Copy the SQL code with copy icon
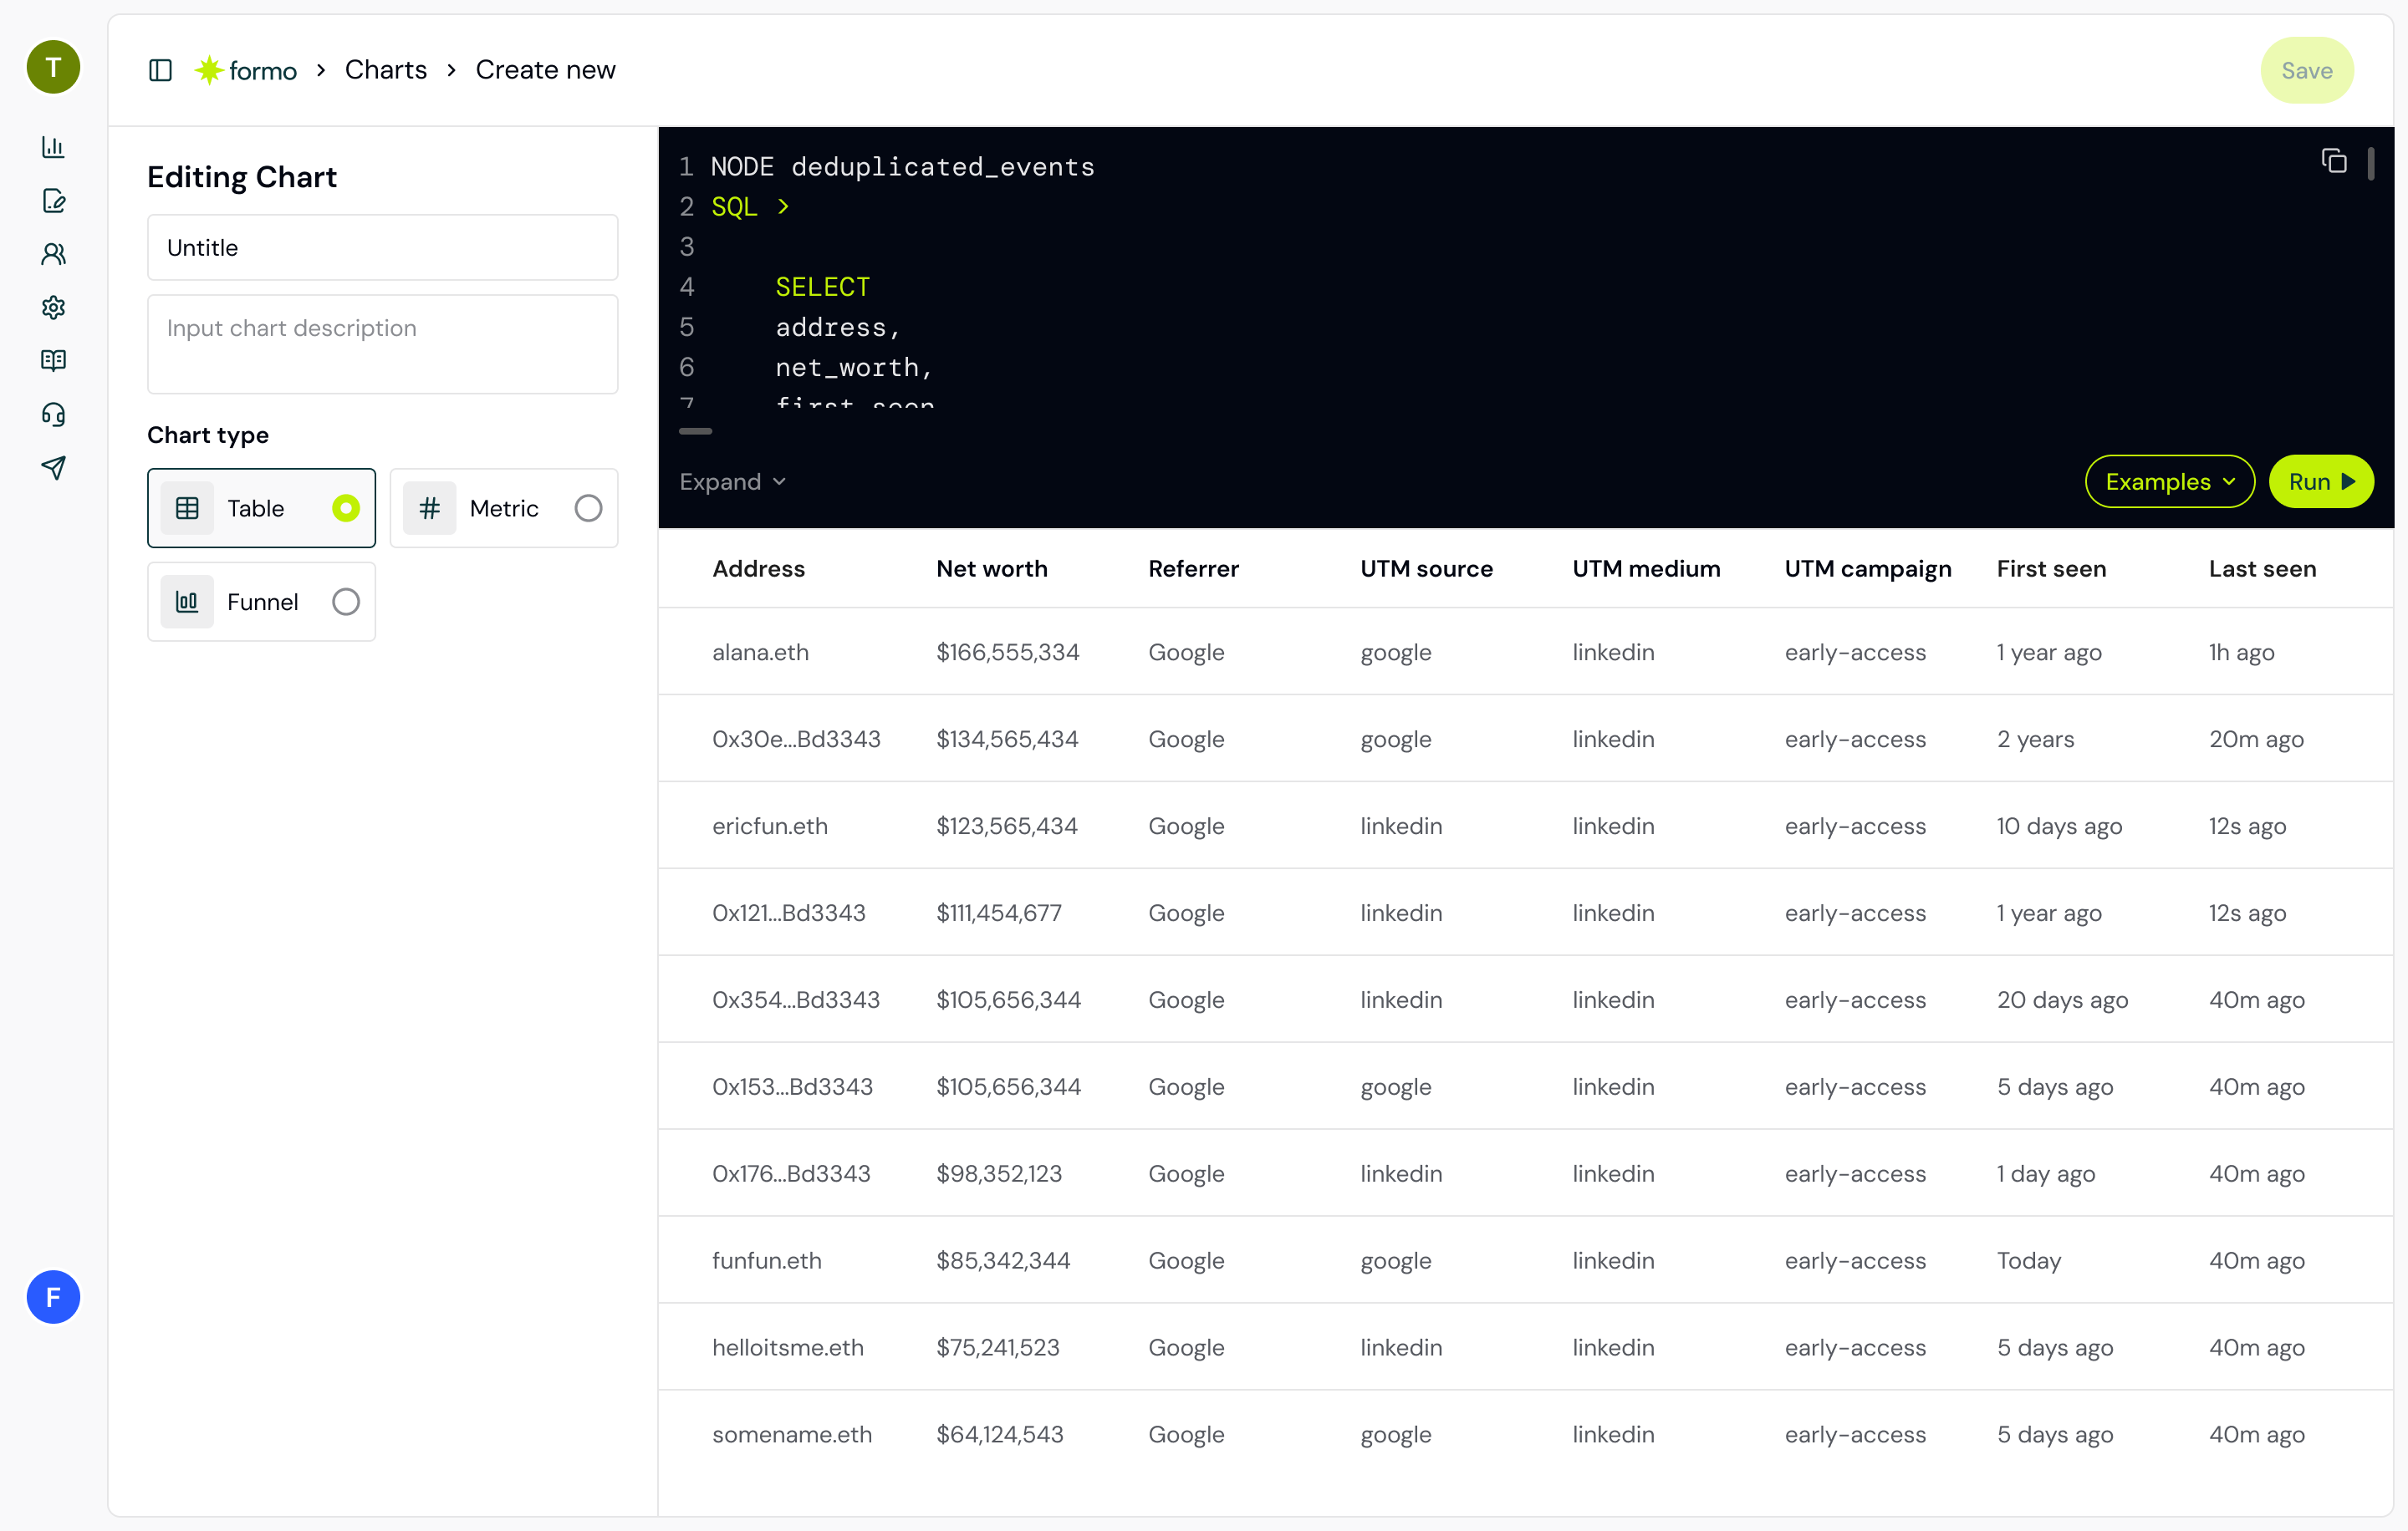This screenshot has width=2408, height=1531. 2333,161
